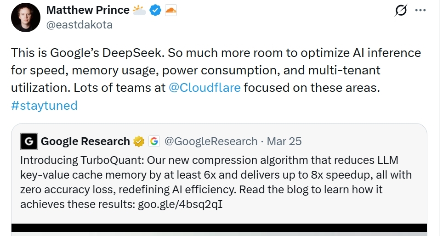Click the quoted post media preview

[x=219, y=230]
